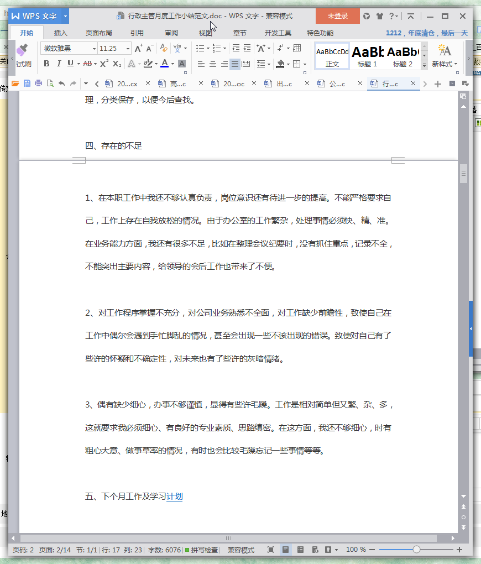The width and height of the screenshot is (481, 564).
Task: Apply superscript formatting
Action: 104,64
